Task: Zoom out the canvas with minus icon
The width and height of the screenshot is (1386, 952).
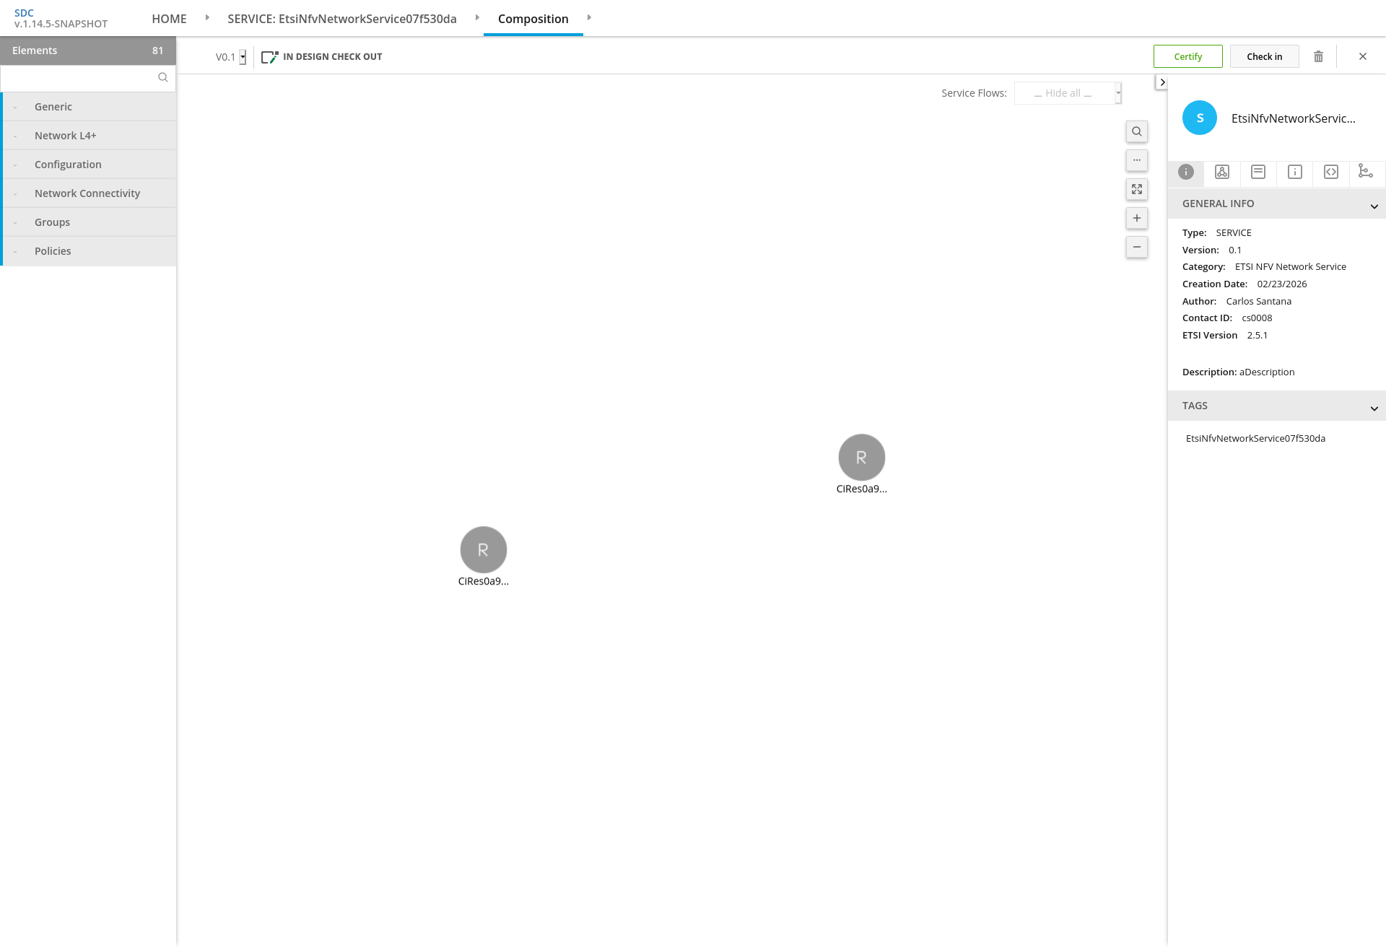Action: 1136,247
